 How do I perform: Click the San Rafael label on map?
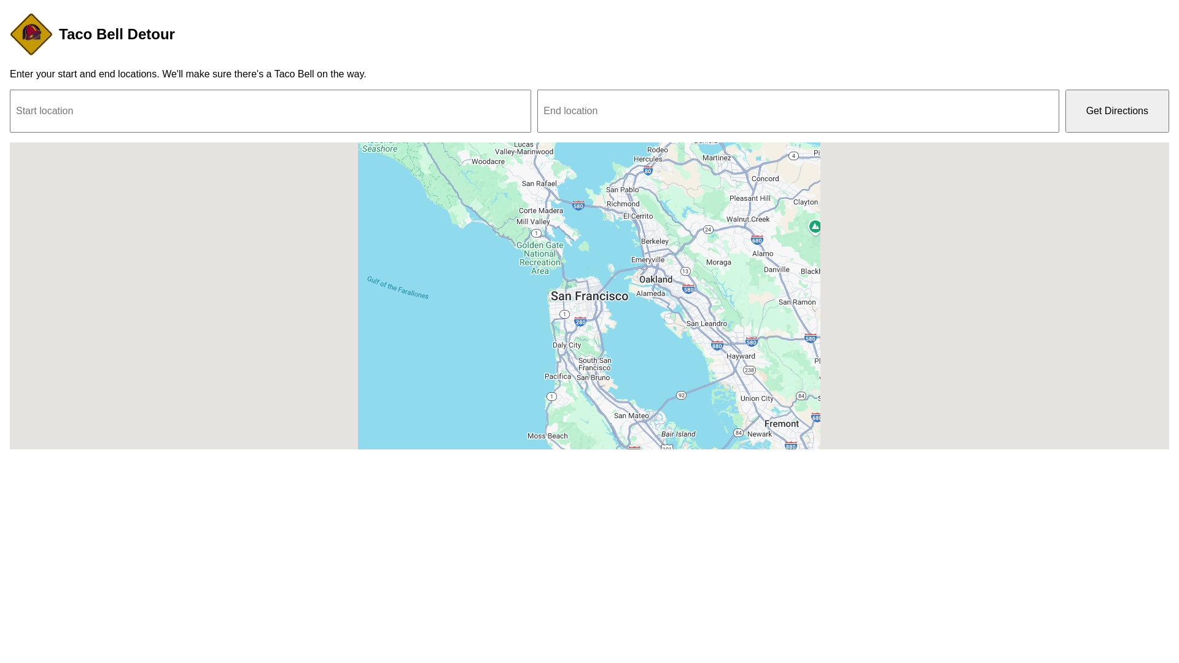[x=539, y=184]
